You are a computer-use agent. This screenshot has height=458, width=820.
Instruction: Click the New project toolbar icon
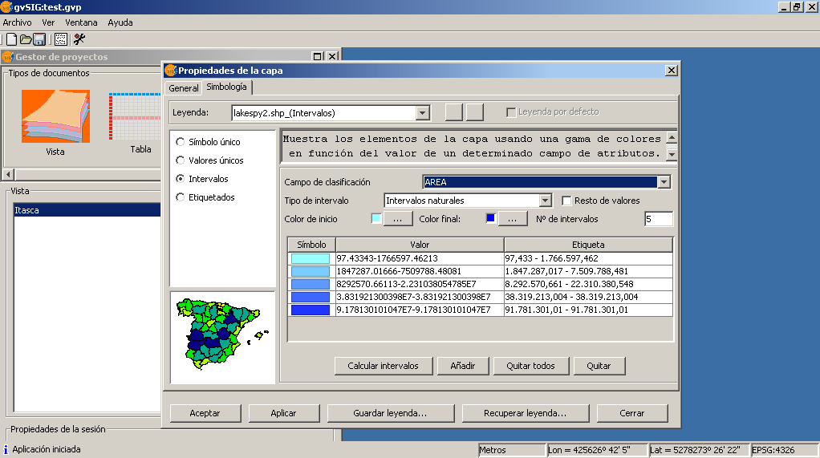(x=11, y=39)
